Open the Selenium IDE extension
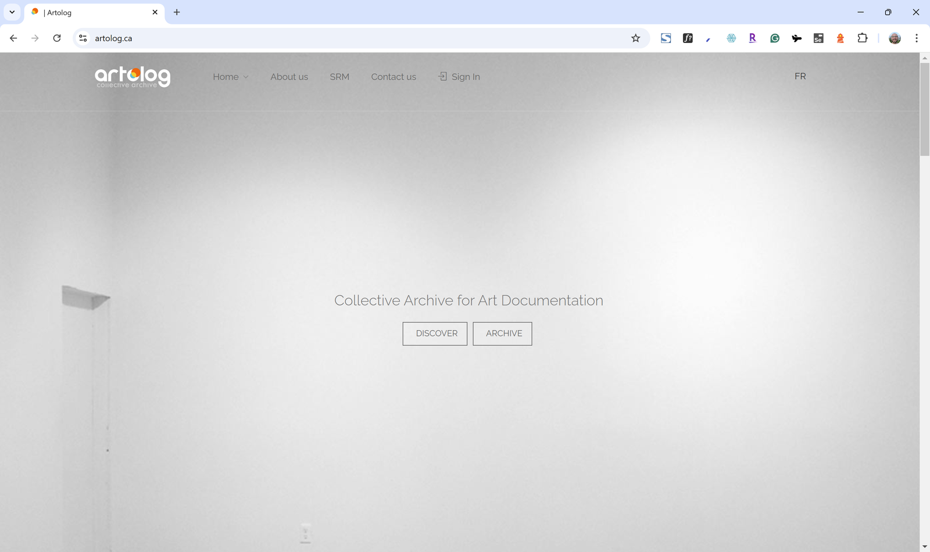The image size is (930, 552). (x=818, y=38)
